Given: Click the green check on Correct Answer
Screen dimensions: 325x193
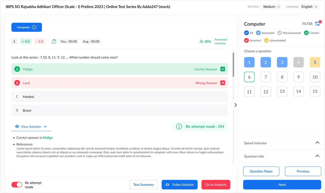Looking at the screenshot, I should tap(223, 69).
